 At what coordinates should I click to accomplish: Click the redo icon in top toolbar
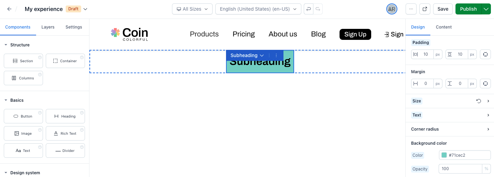point(318,9)
